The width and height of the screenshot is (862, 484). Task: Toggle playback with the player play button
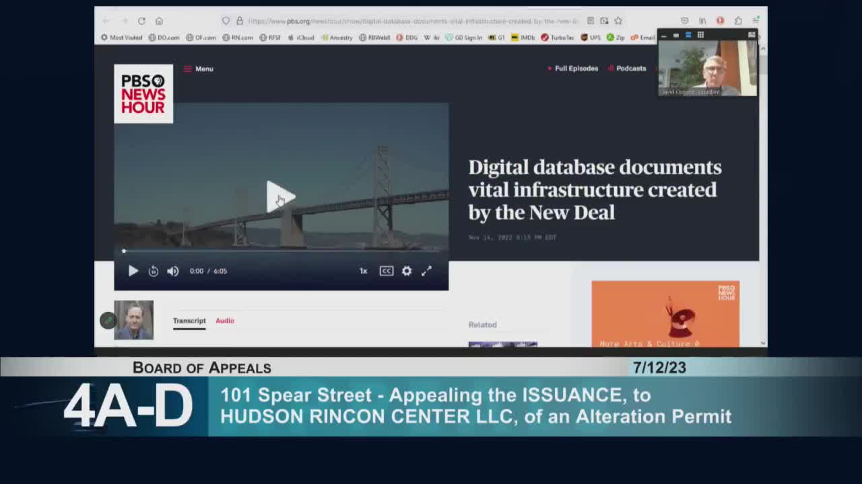(x=133, y=271)
